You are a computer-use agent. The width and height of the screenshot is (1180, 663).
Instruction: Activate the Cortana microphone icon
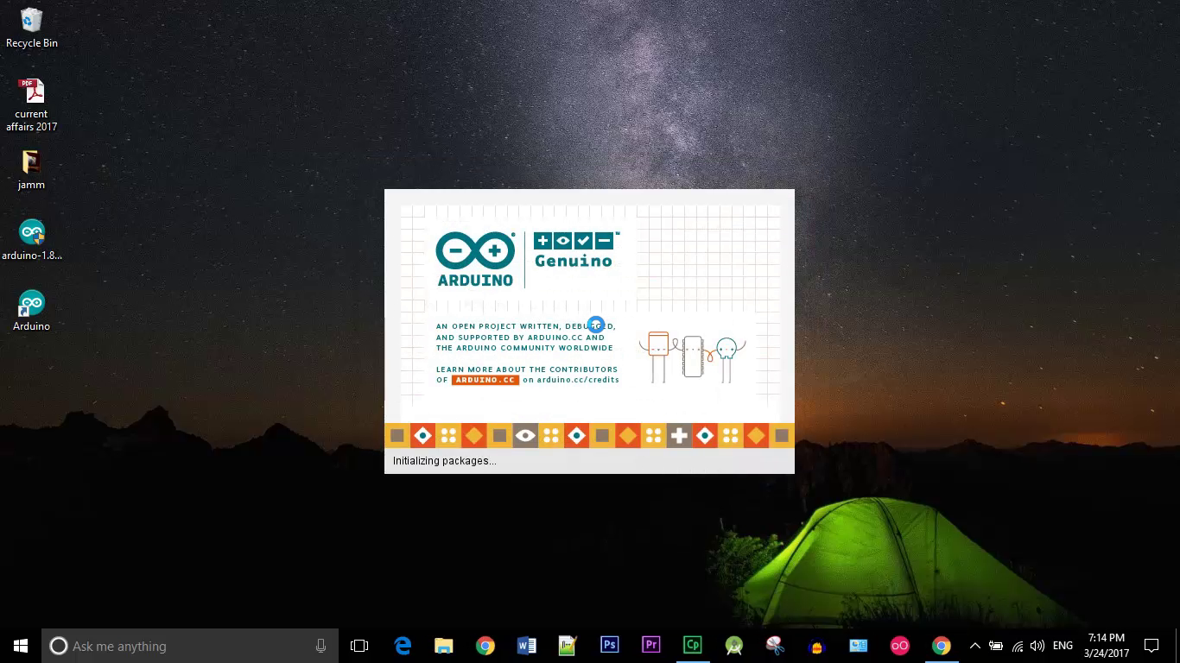(320, 646)
